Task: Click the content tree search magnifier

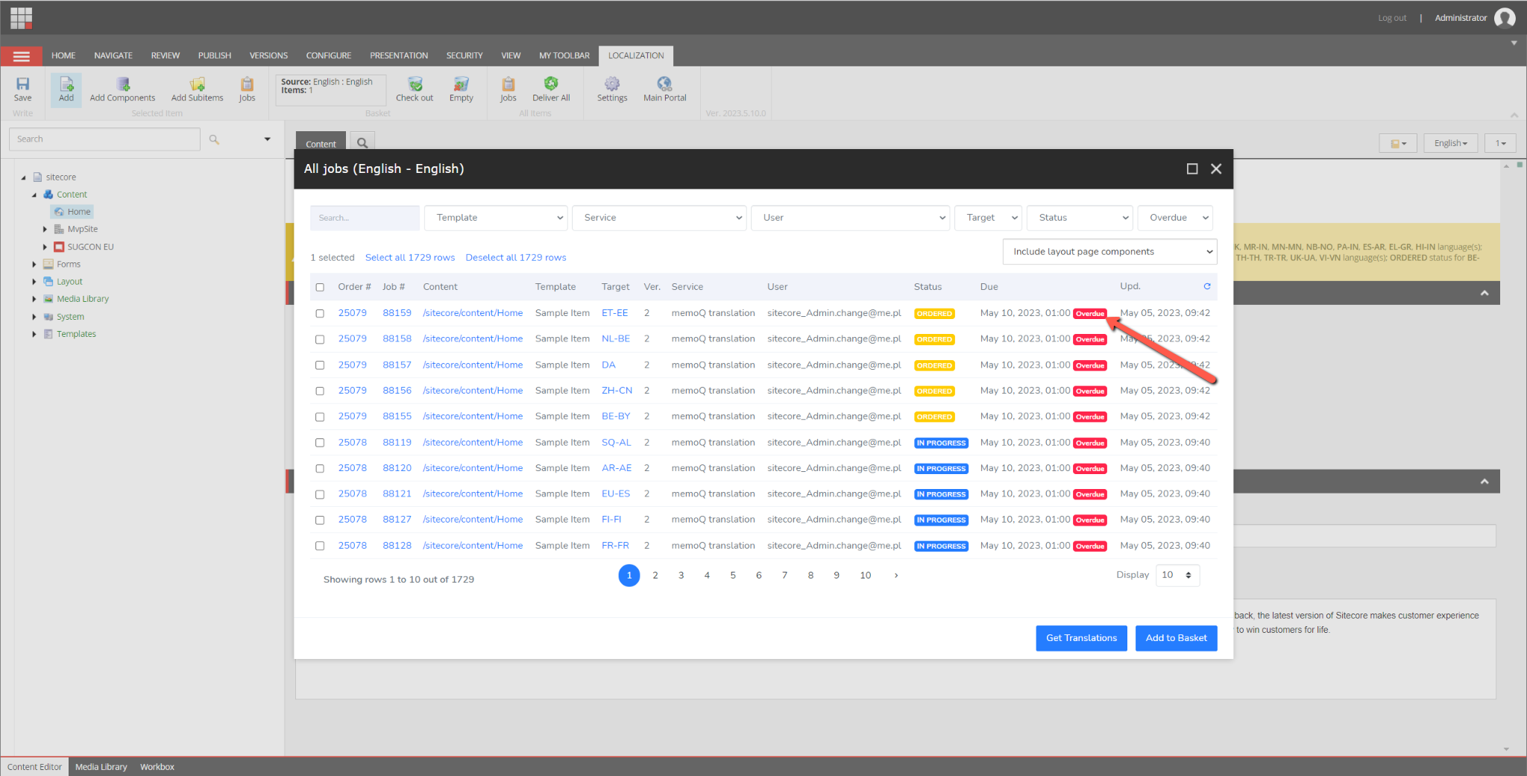Action: (x=214, y=139)
